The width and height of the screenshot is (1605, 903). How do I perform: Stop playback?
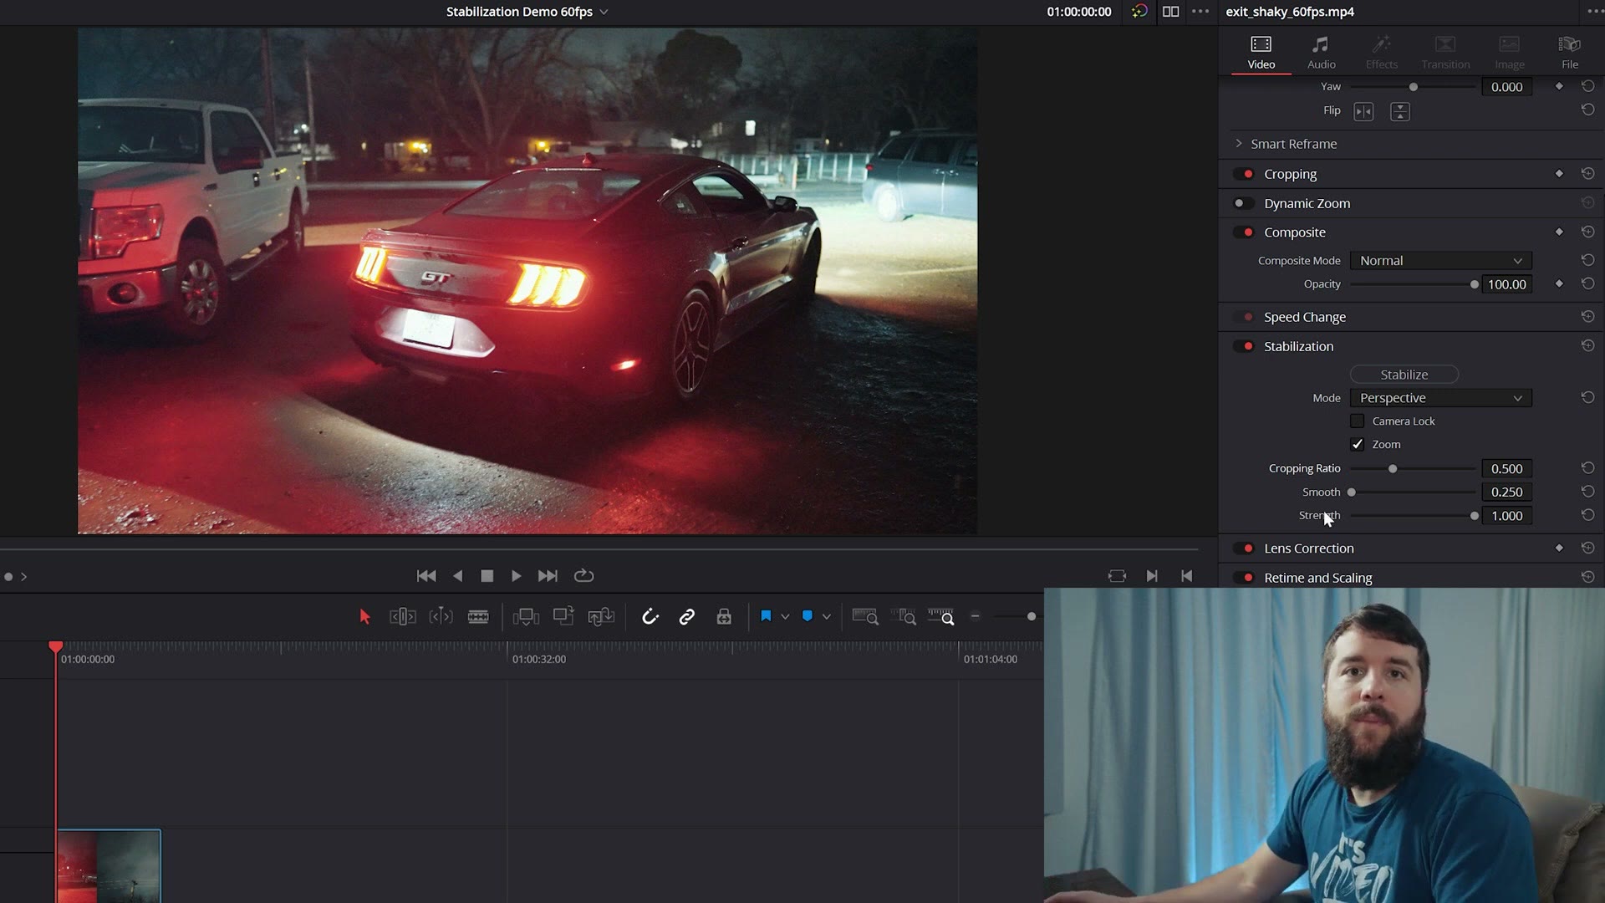487,576
